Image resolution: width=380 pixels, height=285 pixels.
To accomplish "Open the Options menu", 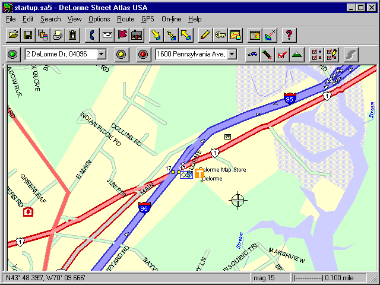I will coord(99,19).
